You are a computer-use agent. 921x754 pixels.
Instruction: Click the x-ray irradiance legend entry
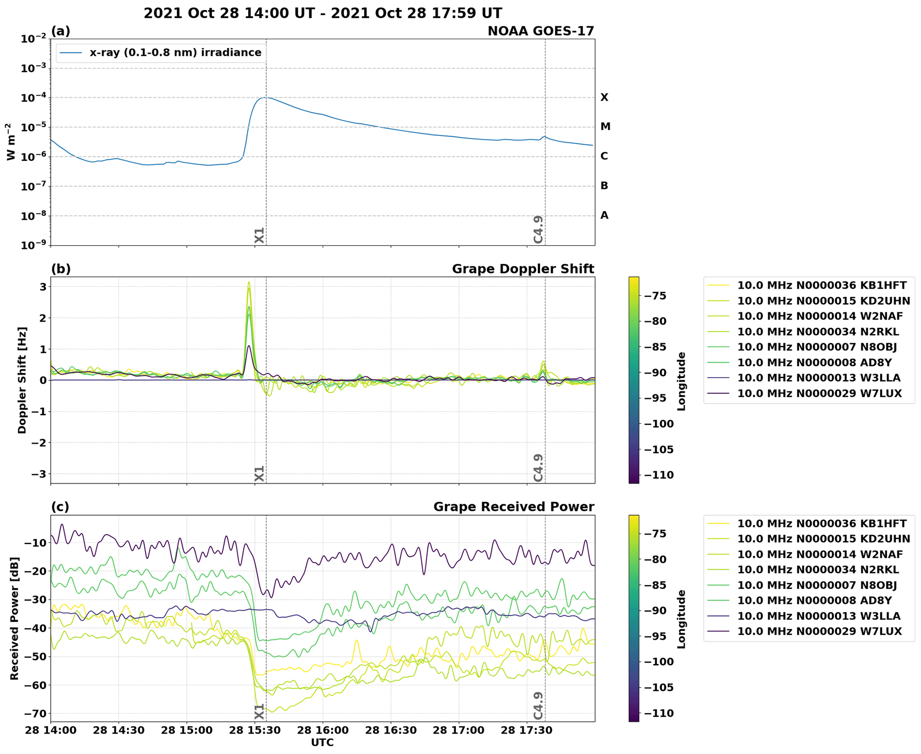(175, 53)
